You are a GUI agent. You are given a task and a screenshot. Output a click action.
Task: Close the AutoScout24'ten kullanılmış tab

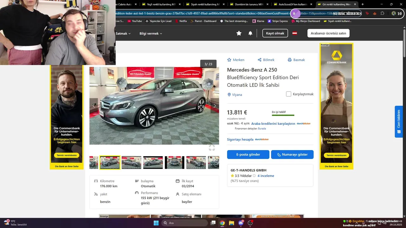(x=311, y=4)
